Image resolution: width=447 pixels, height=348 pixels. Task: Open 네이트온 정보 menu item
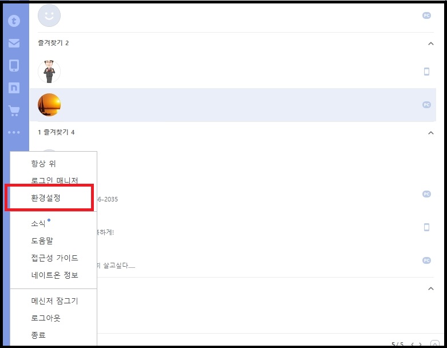54,275
